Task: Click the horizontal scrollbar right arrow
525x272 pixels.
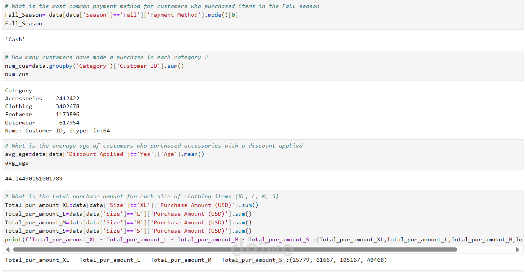Action: tap(517, 250)
